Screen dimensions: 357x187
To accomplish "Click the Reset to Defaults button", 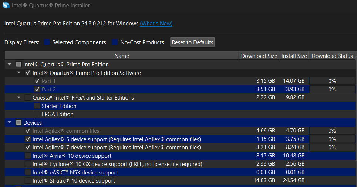I will pos(192,42).
